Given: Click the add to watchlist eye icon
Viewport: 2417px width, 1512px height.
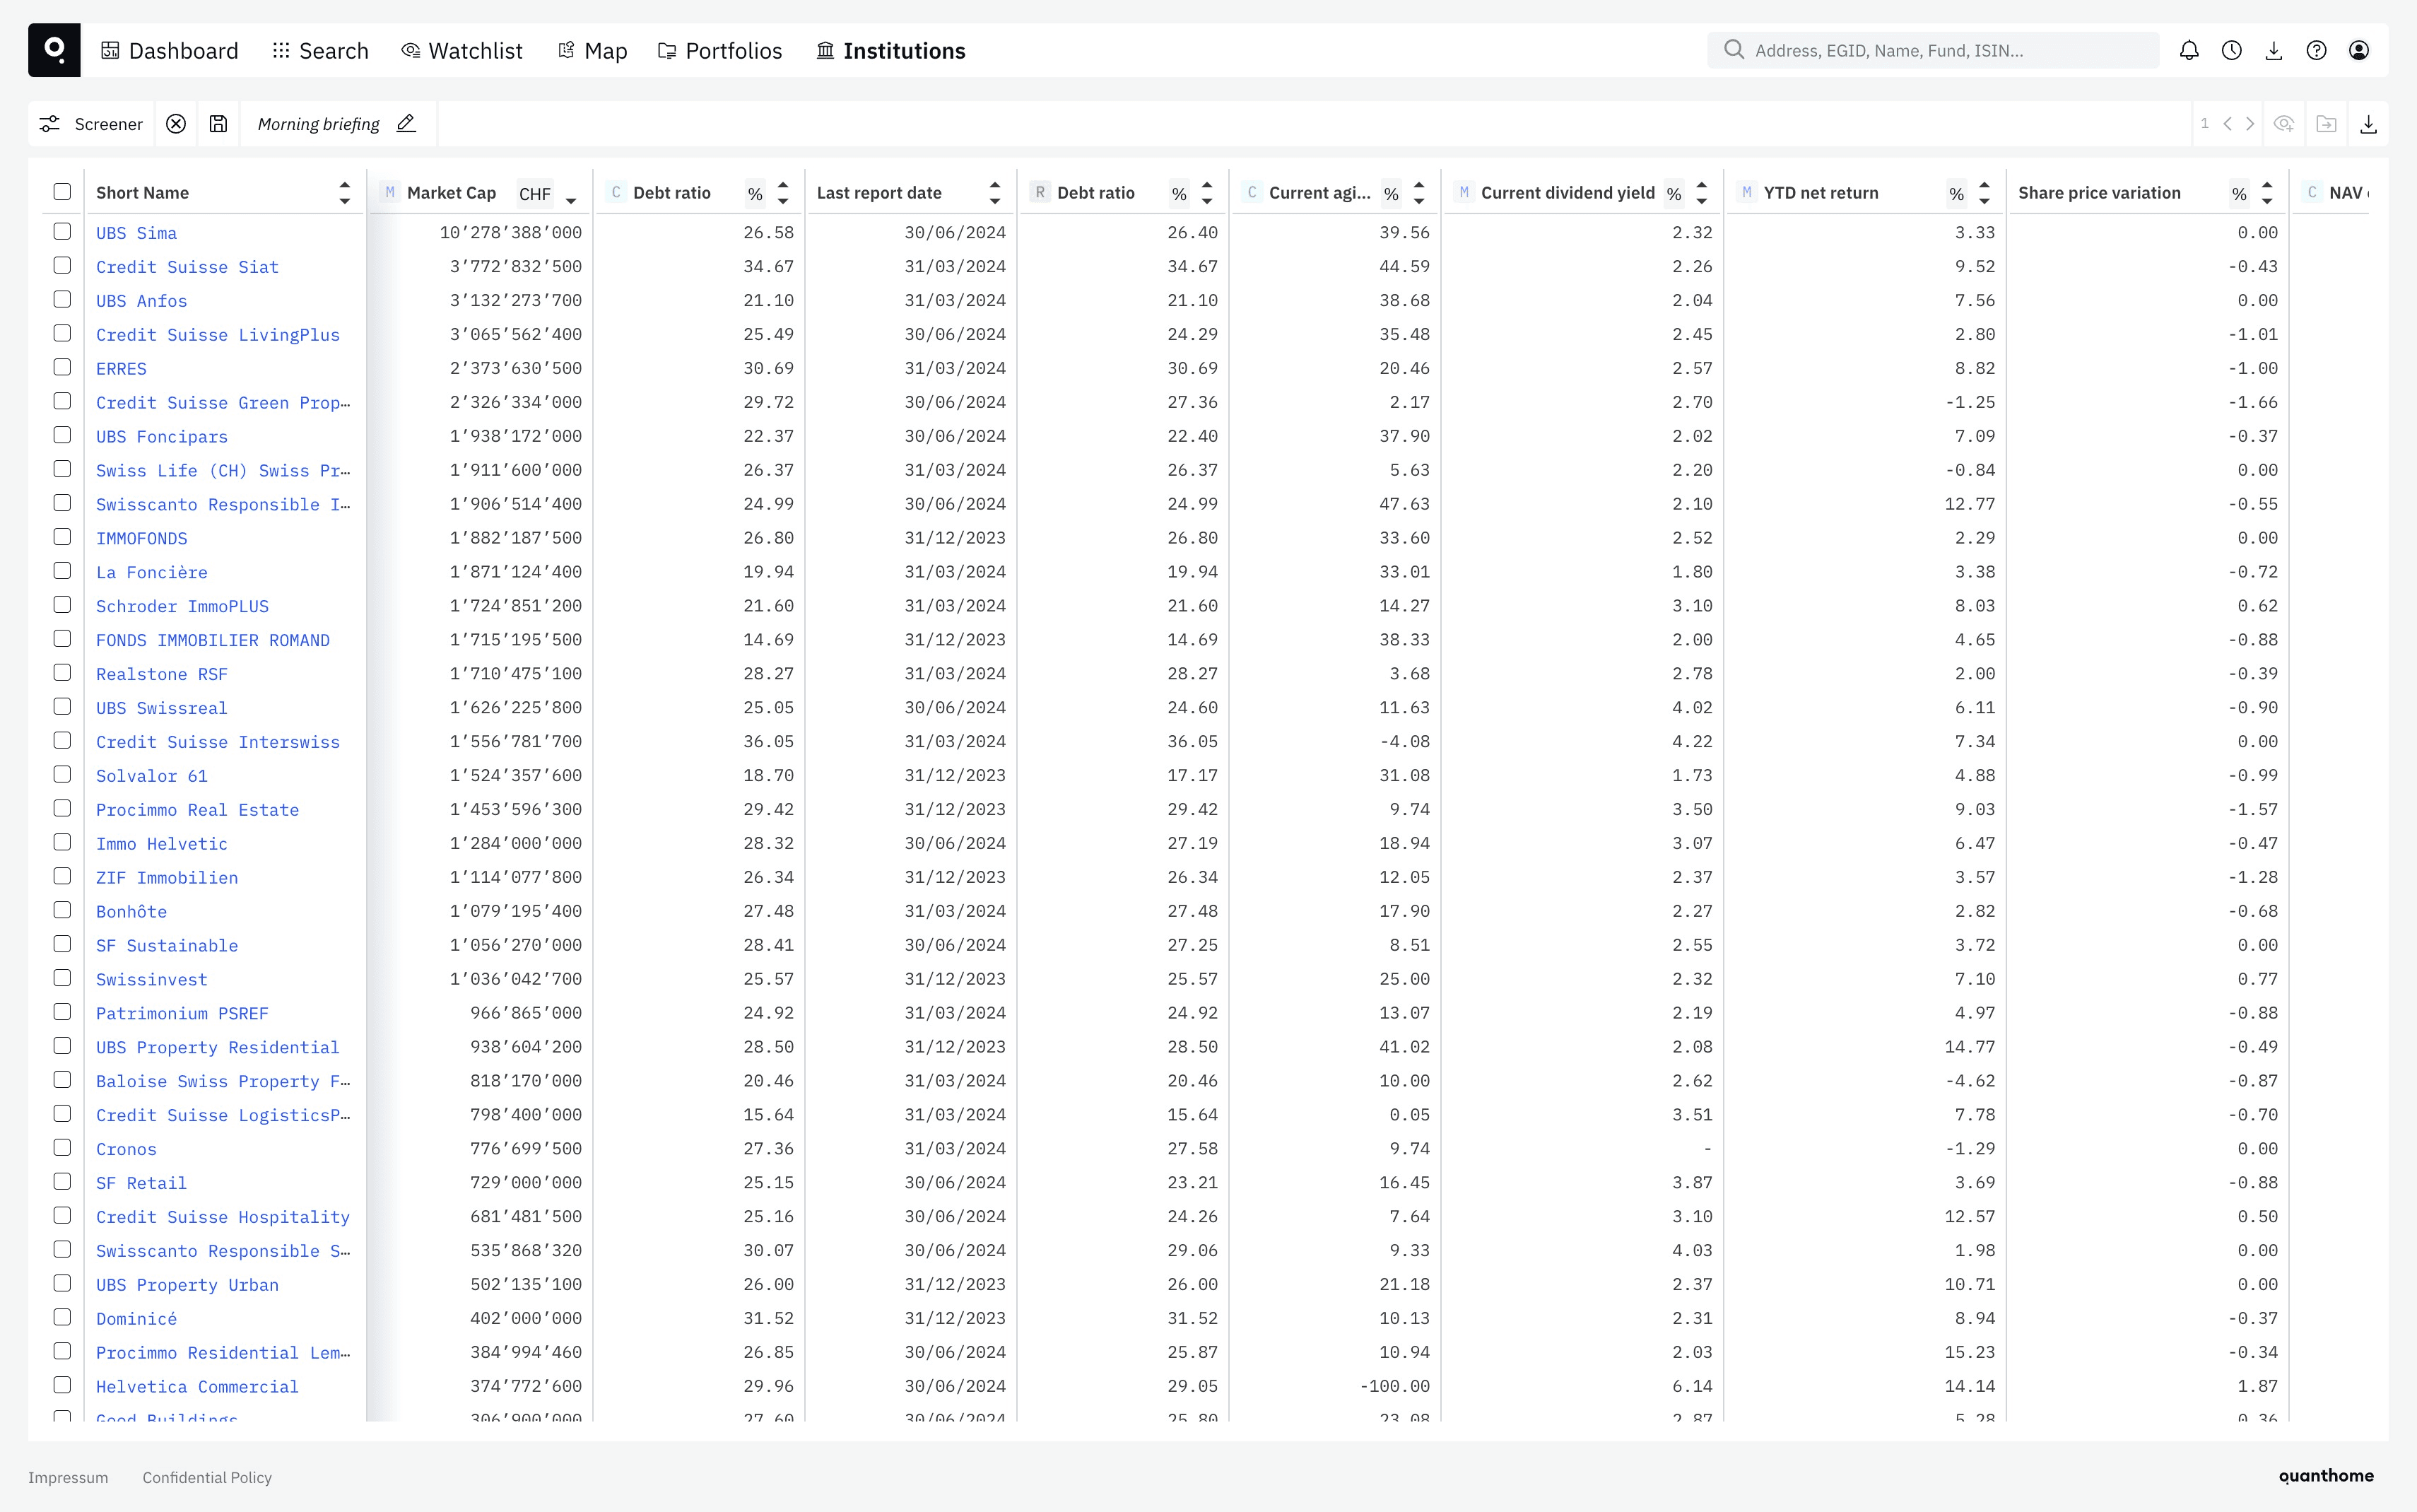Looking at the screenshot, I should [x=2284, y=124].
